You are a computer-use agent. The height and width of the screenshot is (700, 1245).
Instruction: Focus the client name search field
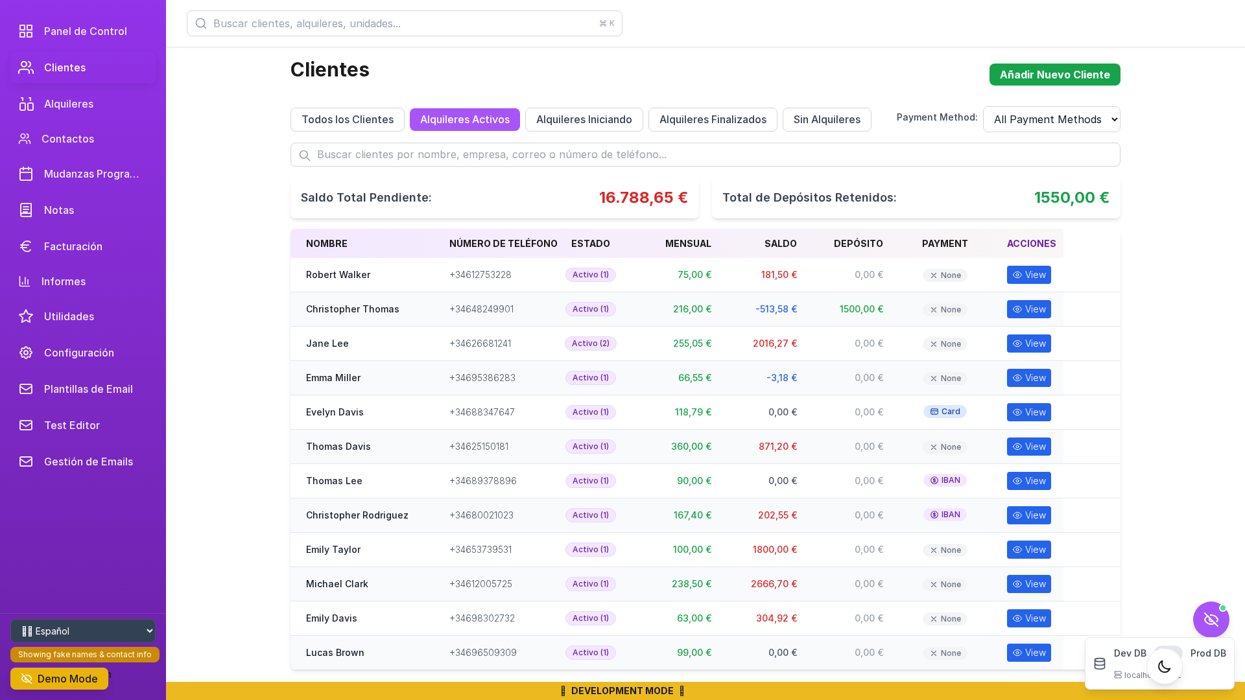point(705,154)
